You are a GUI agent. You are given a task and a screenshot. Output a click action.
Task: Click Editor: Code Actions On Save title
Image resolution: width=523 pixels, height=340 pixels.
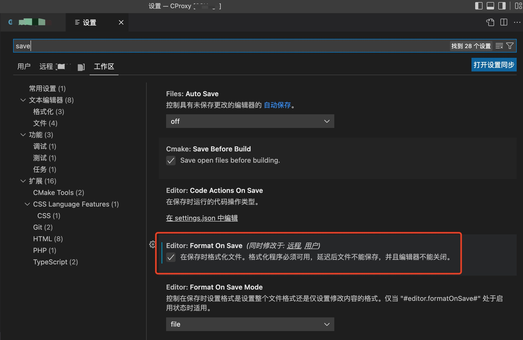coord(214,190)
